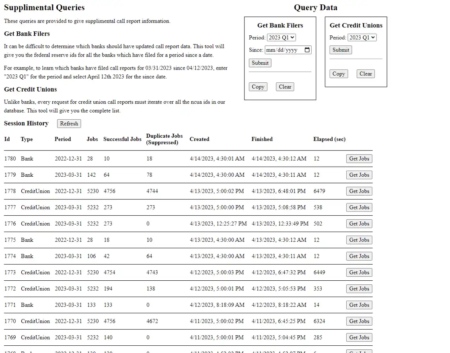Click the Period column header
Image resolution: width=450 pixels, height=353 pixels.
tap(63, 139)
